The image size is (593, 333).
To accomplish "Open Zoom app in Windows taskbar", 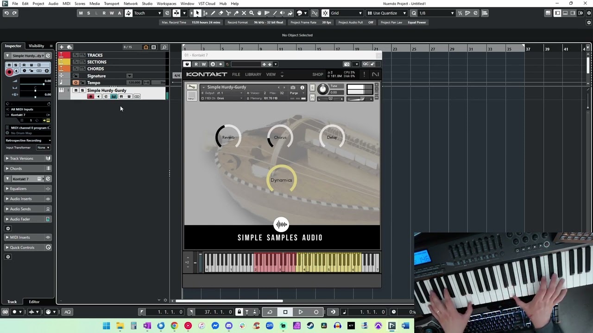I will pos(270,326).
